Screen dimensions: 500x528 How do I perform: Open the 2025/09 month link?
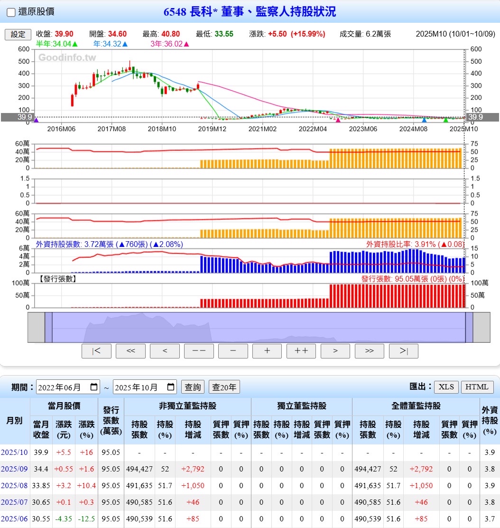(x=14, y=469)
